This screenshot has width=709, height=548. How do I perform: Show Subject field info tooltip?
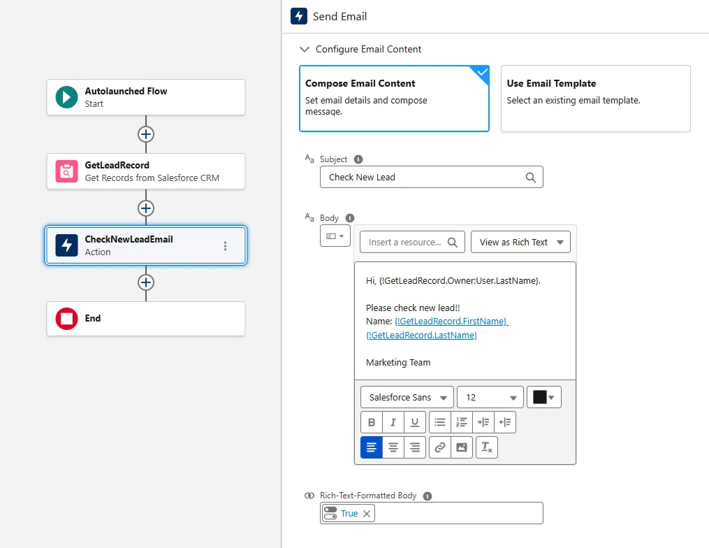[x=358, y=159]
